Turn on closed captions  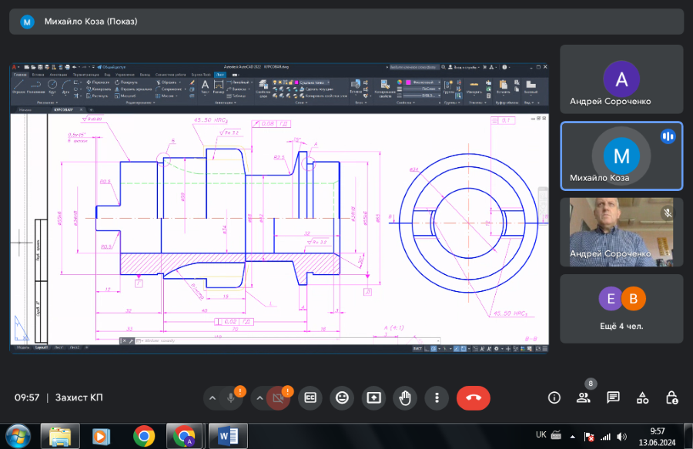pos(310,397)
